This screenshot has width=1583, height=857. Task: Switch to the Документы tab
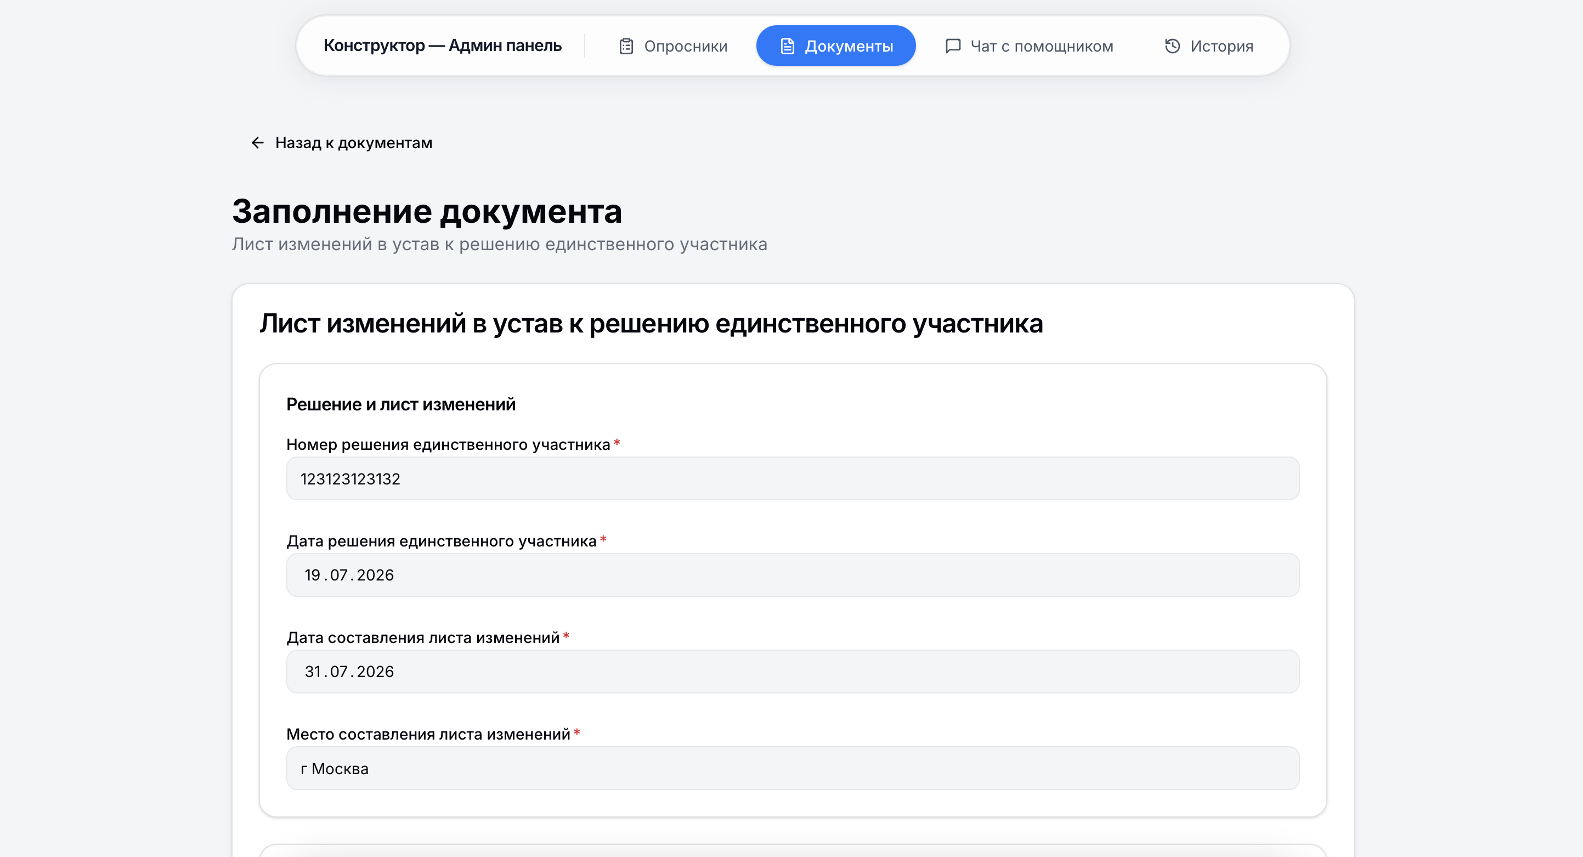click(836, 46)
